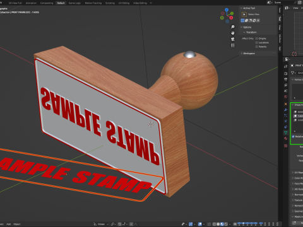The width and height of the screenshot is (303, 227).
Task: Toggle X-ray mode button
Action: (209, 224)
